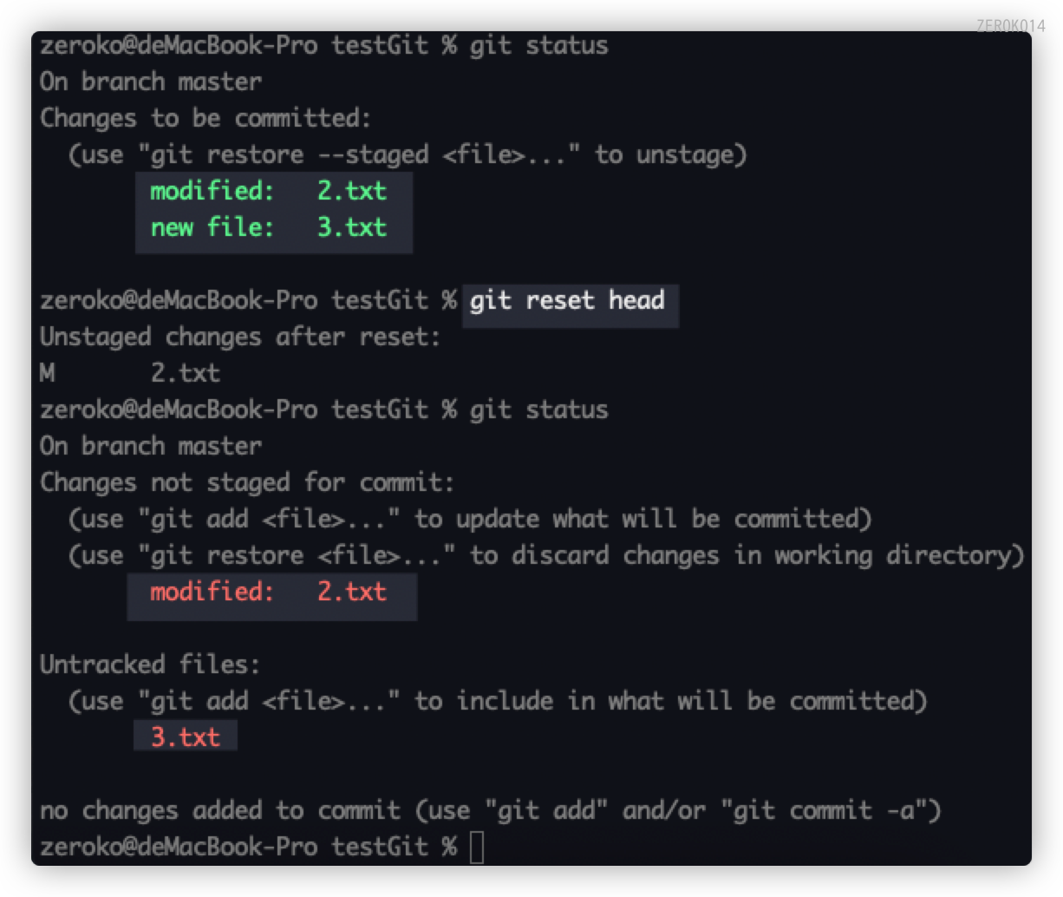Click the terminal cursor at the last prompt
Viewport: 1063px width, 897px height.
[477, 848]
